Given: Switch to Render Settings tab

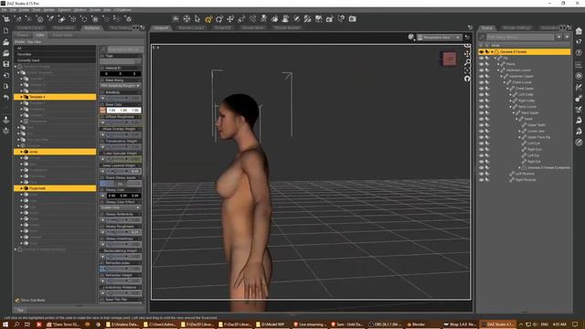Looking at the screenshot, I should (516, 27).
